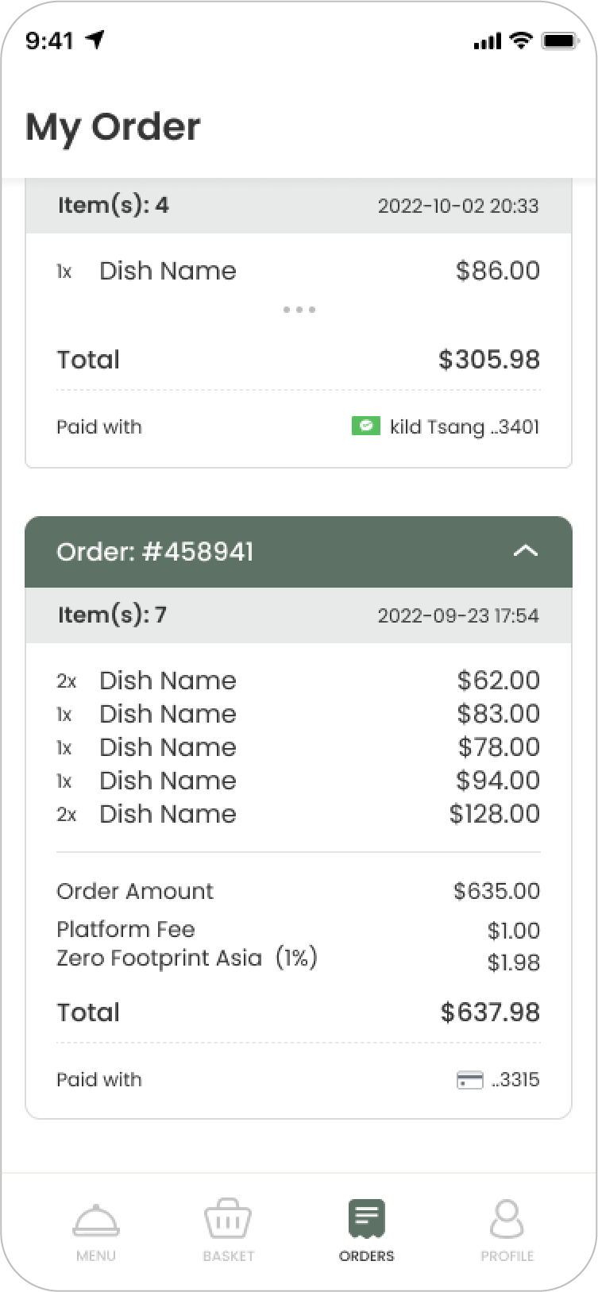Tap the location arrow in status bar
Viewport: 598px width, 1292px height.
click(96, 40)
